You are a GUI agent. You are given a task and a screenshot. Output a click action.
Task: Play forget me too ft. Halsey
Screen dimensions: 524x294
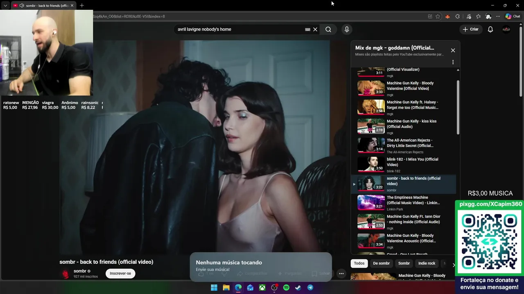coord(404,108)
